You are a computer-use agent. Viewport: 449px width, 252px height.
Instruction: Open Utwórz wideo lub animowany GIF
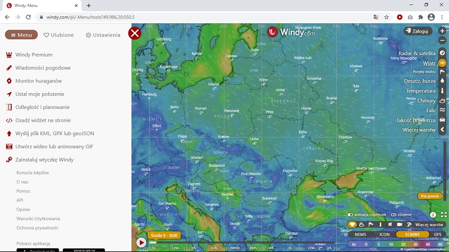[49, 146]
